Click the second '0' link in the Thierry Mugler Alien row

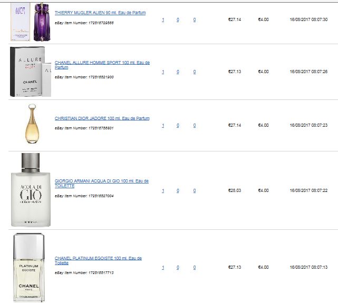(x=195, y=20)
